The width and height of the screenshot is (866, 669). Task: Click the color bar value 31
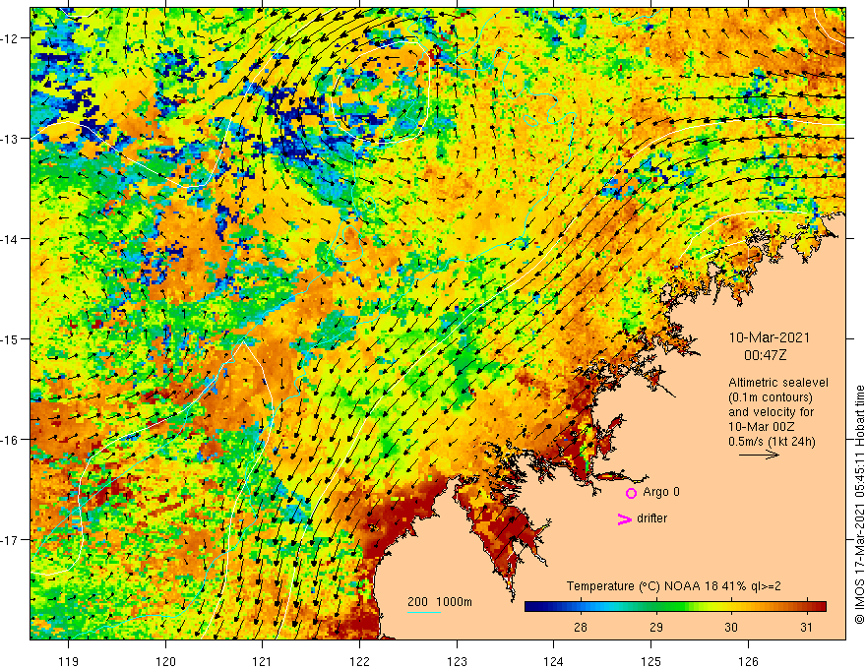pos(806,627)
